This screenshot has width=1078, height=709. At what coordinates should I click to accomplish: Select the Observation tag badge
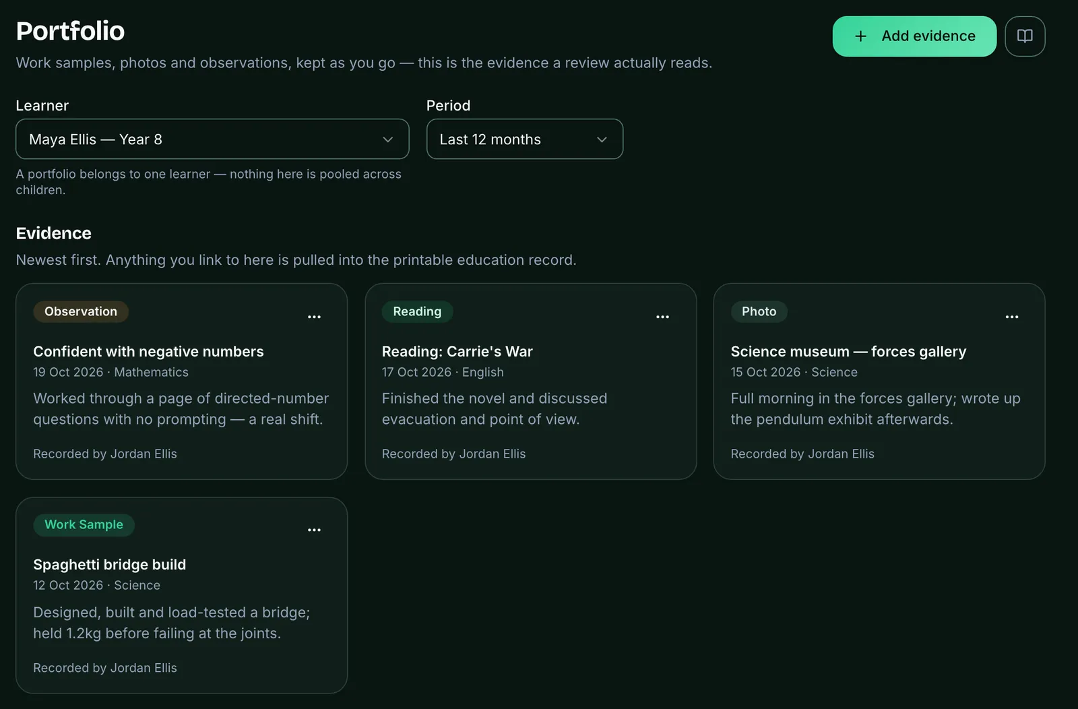[81, 311]
